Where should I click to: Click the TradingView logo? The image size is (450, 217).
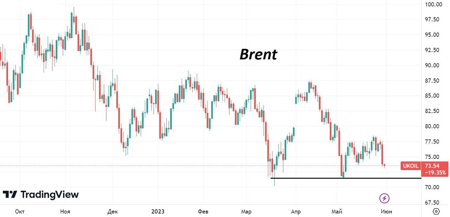coord(41,195)
